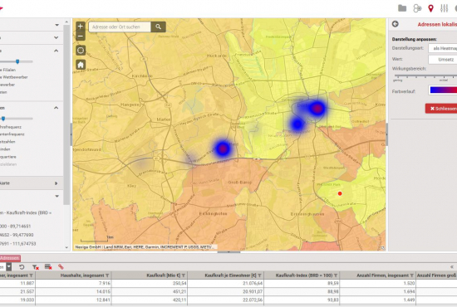Open the 'Wert' dropdown showing 'Umsatz'
Screen dimensions: 457x307
click(442, 60)
